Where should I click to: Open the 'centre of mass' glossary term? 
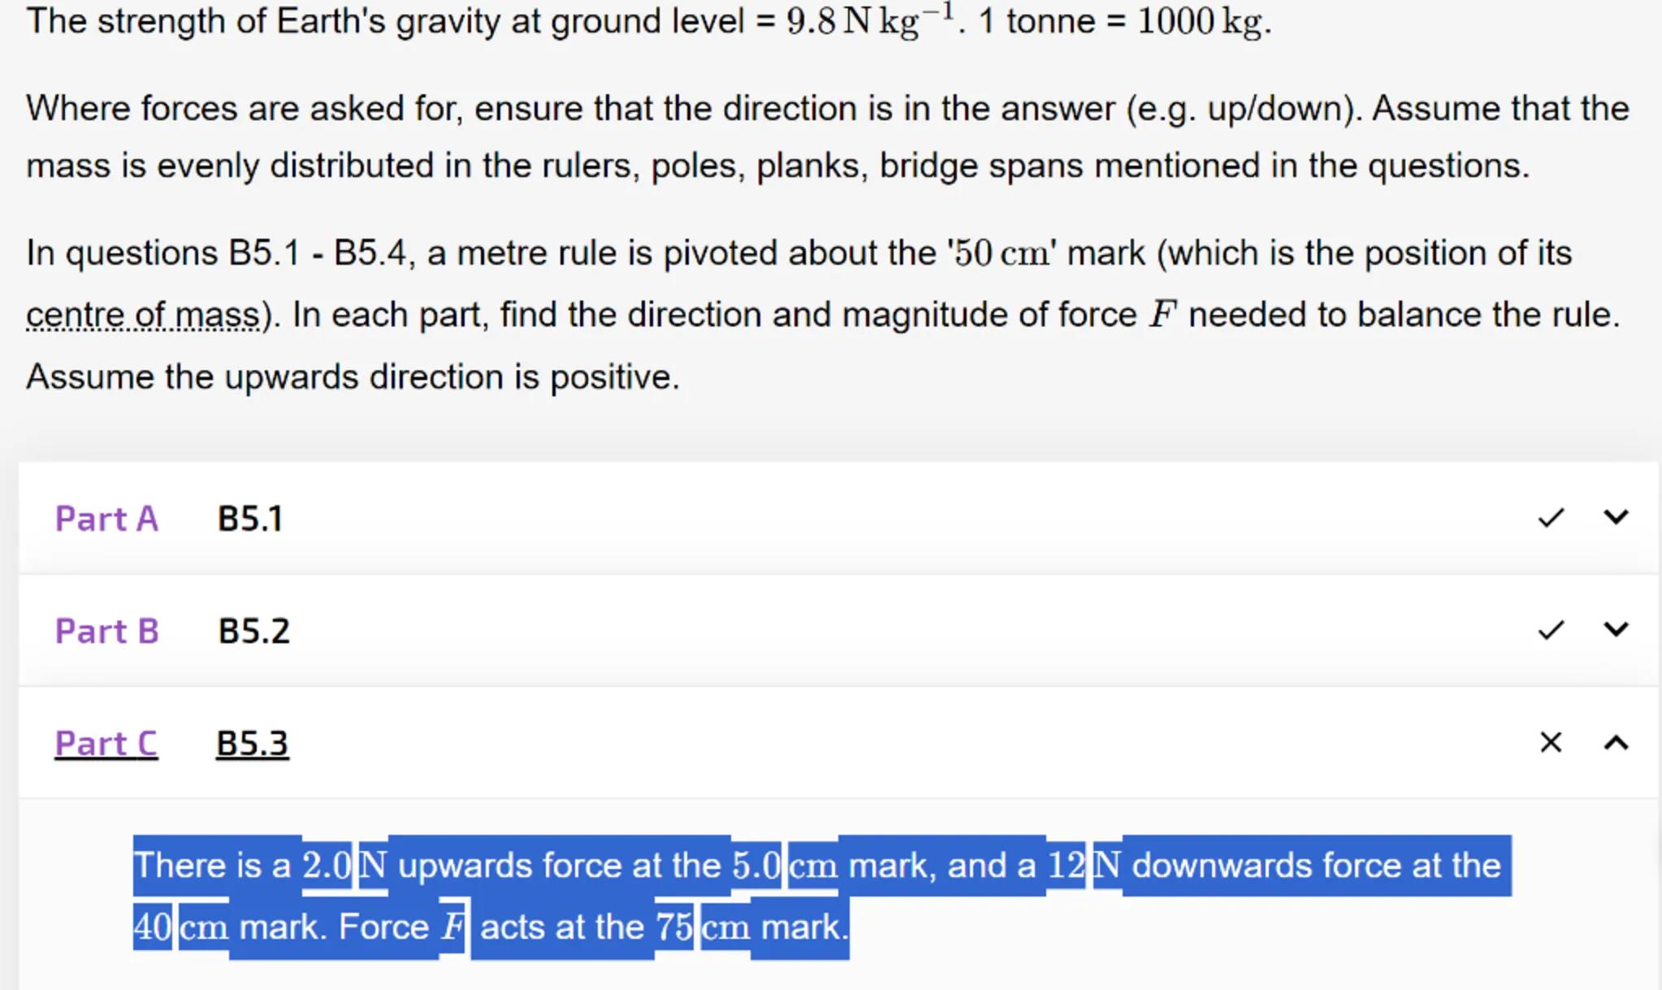[x=143, y=315]
